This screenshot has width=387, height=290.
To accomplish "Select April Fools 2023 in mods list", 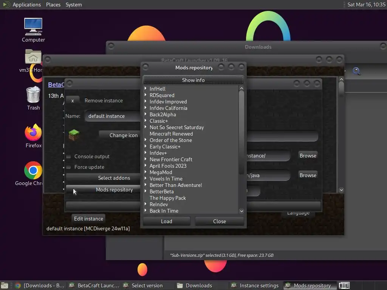I will [168, 166].
